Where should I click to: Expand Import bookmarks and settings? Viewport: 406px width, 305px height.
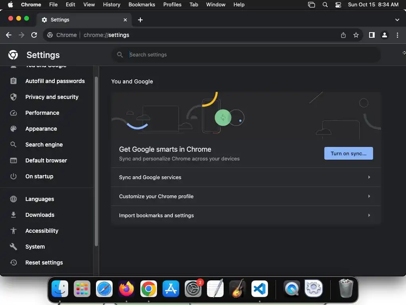pyautogui.click(x=246, y=215)
